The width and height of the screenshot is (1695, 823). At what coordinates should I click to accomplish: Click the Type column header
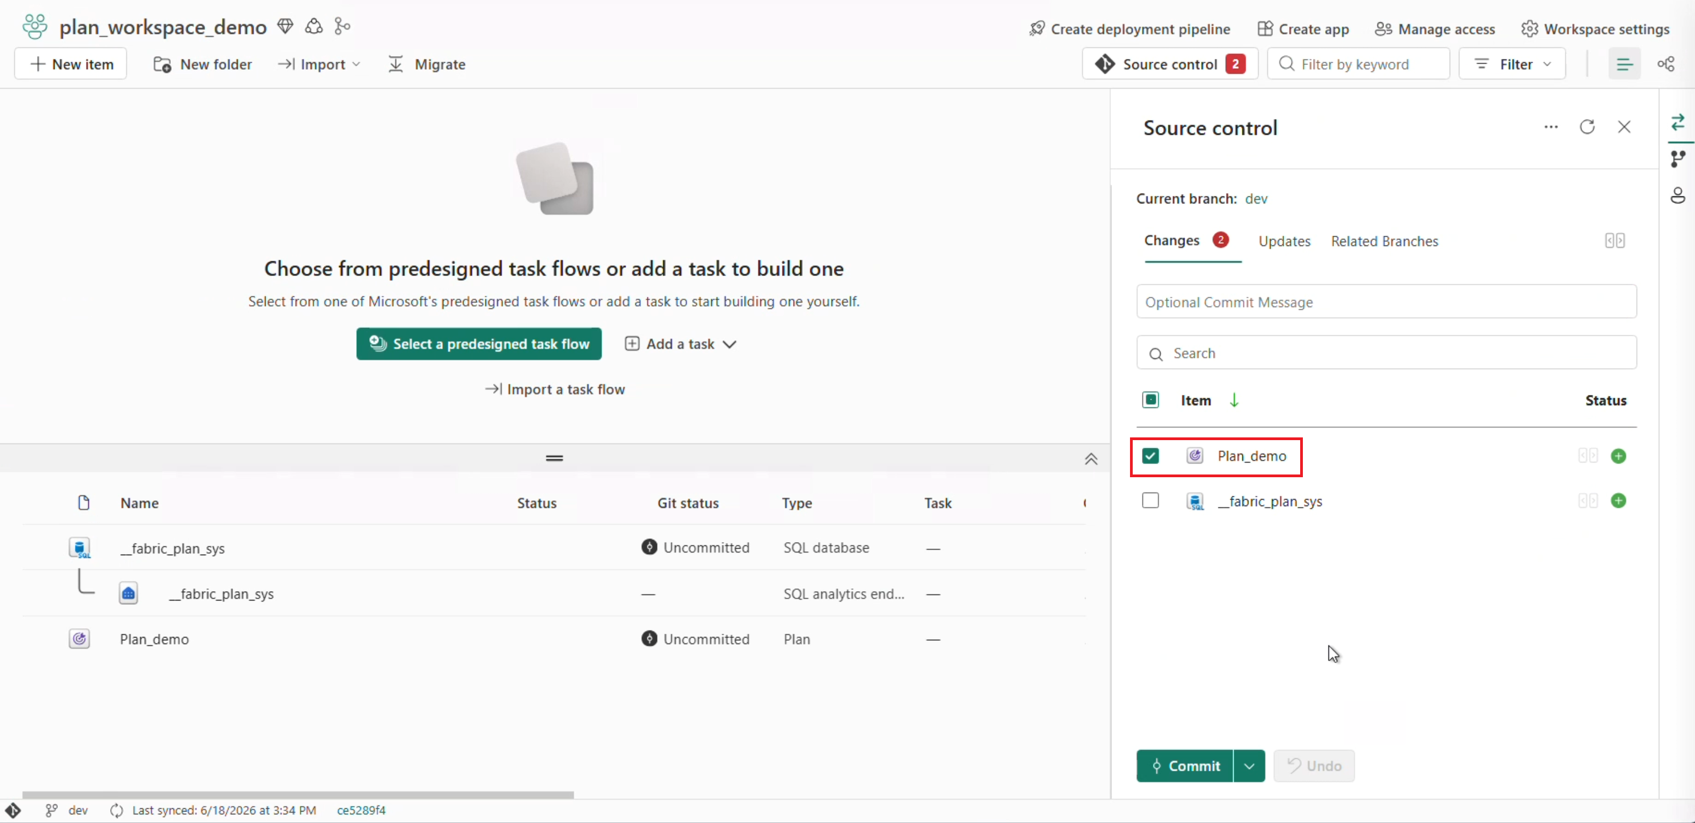pos(797,503)
